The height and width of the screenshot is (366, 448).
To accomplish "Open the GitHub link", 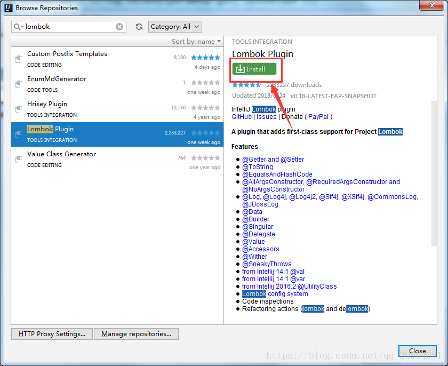I will (x=242, y=117).
